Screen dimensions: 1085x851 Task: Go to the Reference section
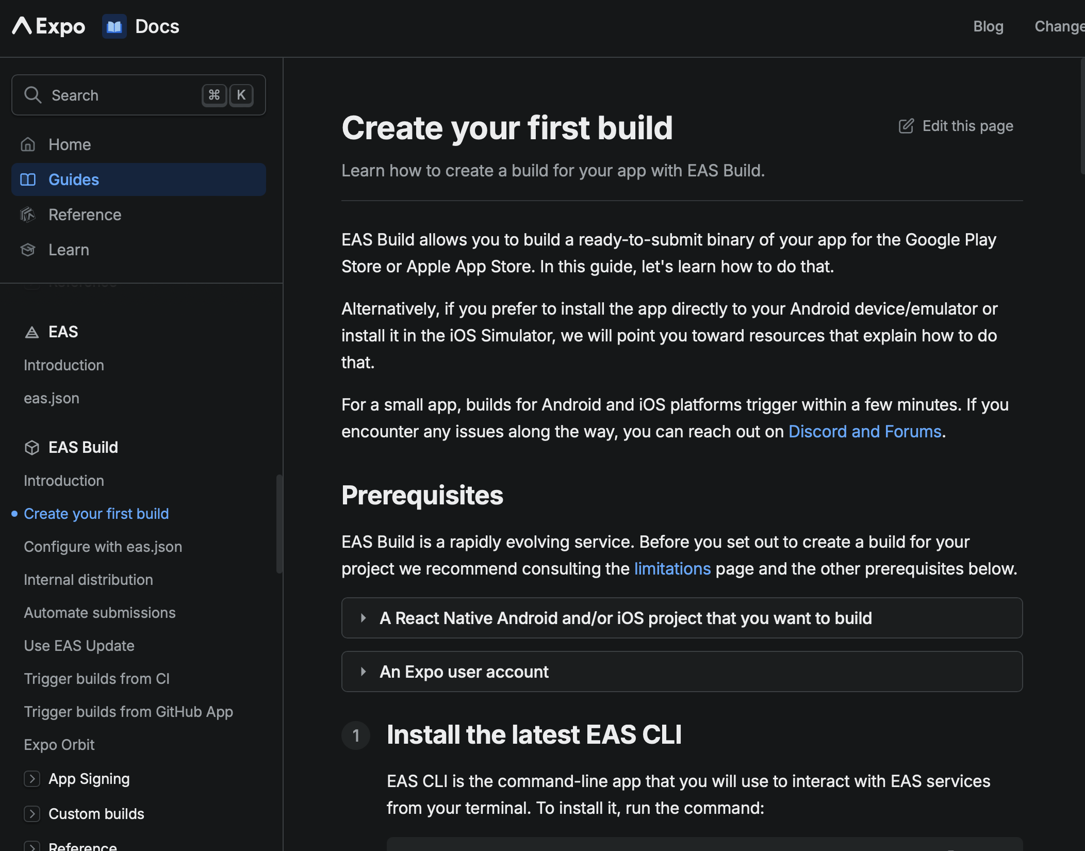138,215
